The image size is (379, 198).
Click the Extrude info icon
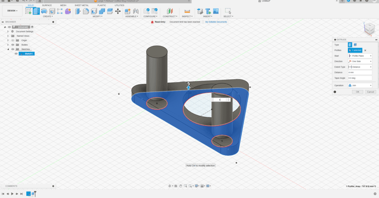tap(335, 92)
